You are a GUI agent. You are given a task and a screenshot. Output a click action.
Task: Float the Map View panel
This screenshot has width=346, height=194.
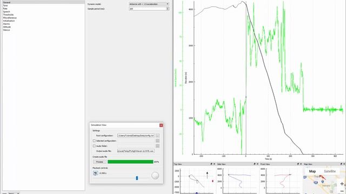point(341,164)
